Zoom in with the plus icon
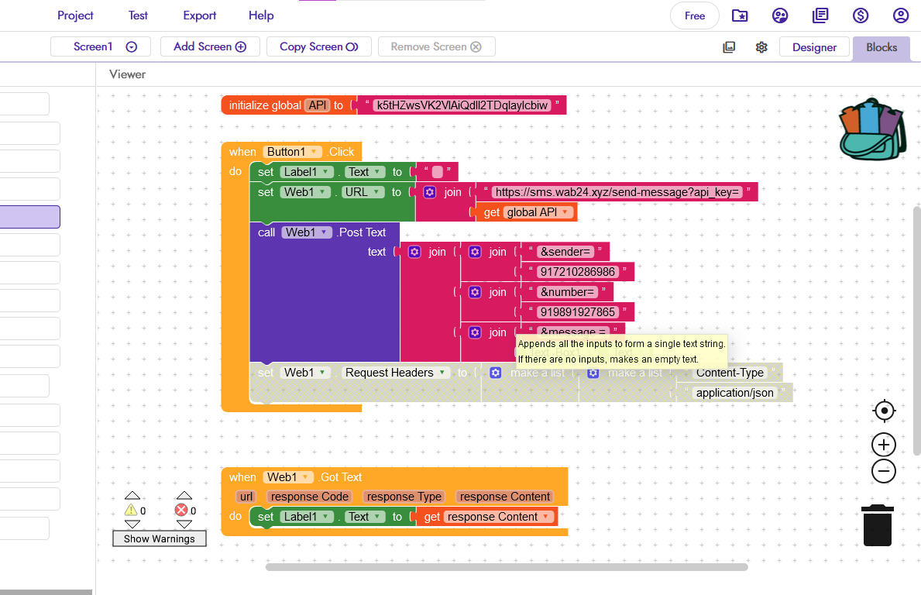This screenshot has height=595, width=921. point(884,445)
